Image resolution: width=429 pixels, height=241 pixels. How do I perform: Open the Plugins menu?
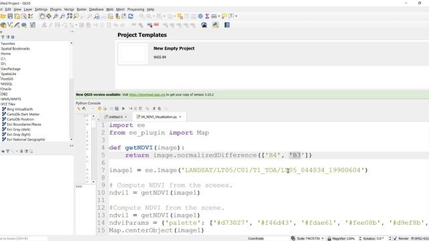[x=56, y=9]
